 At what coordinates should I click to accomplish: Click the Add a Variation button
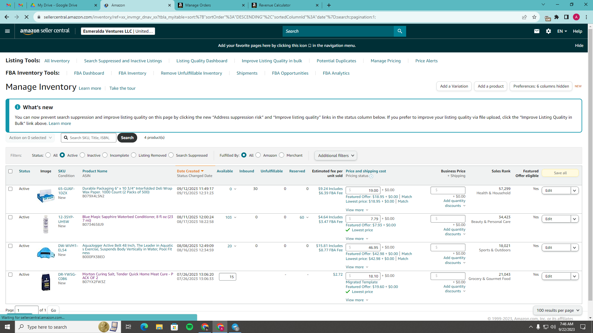454,86
